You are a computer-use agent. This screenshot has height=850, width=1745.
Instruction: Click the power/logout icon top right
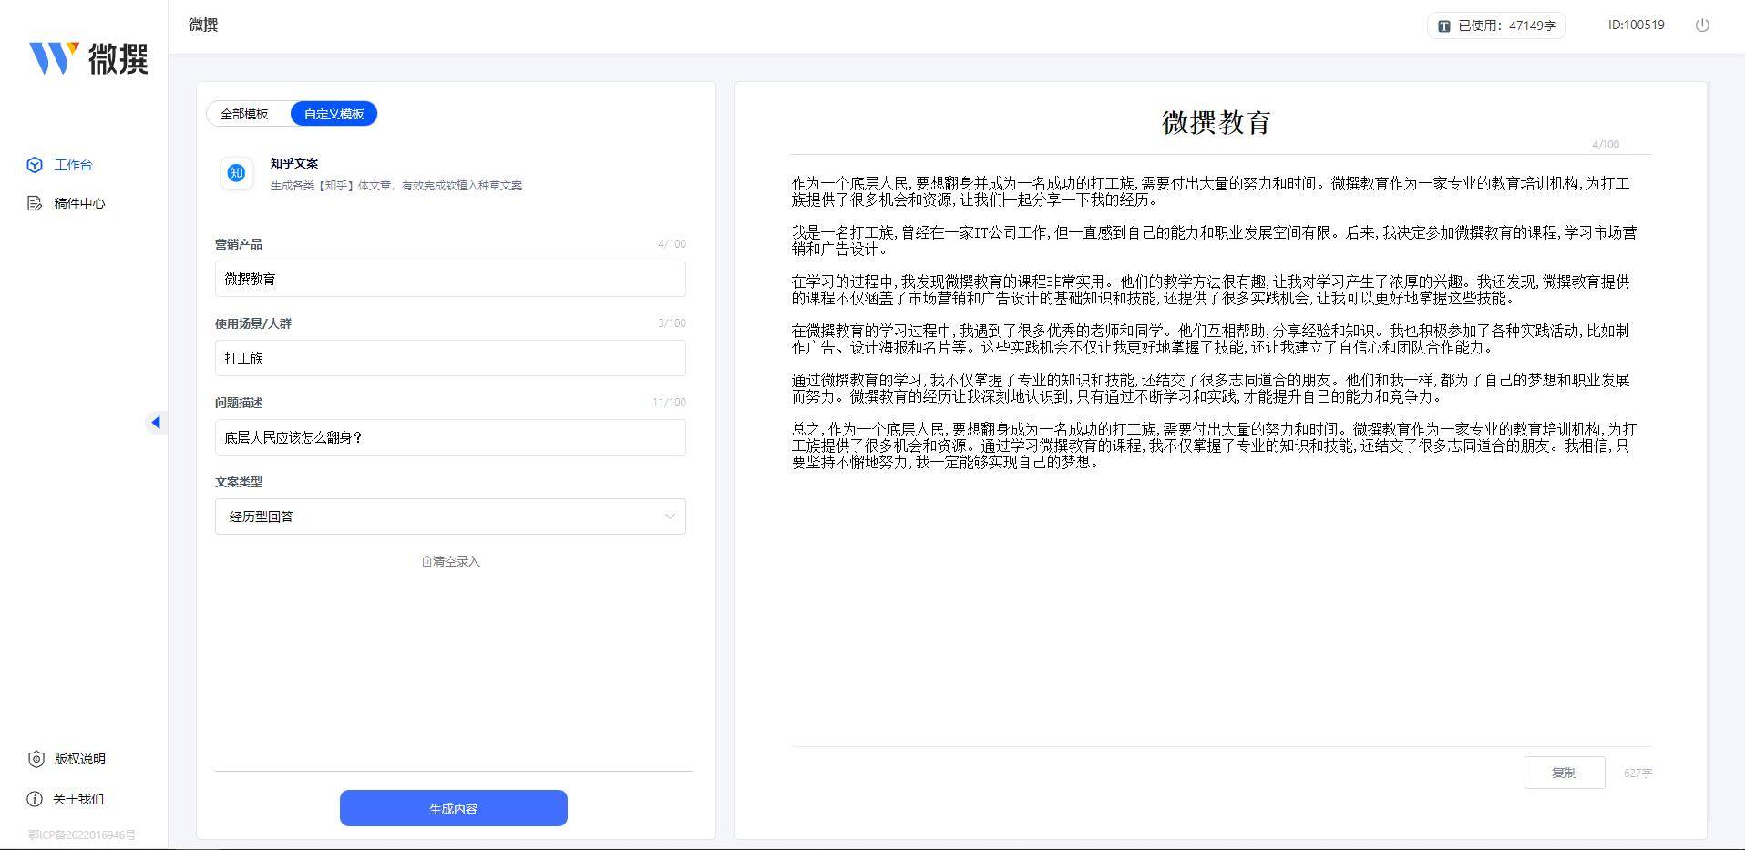tap(1702, 26)
